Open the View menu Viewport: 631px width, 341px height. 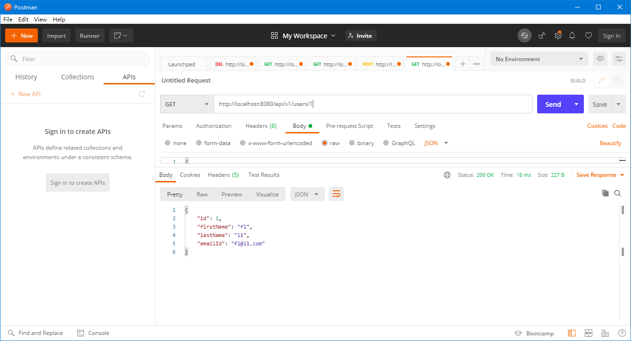pos(41,20)
